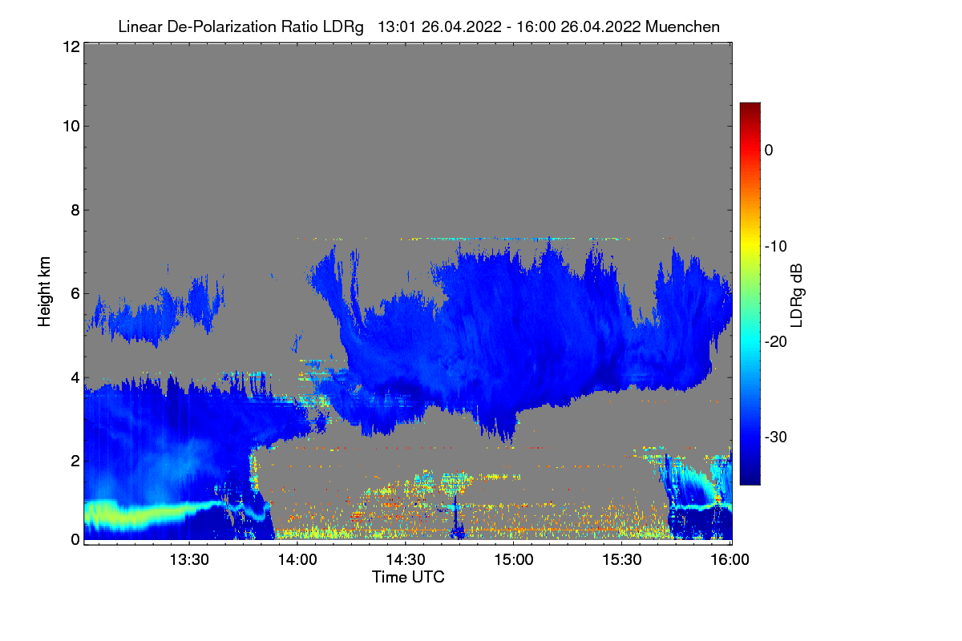Click the colorbar value label '-20'
Viewport: 962px width, 641px height.
coord(775,341)
